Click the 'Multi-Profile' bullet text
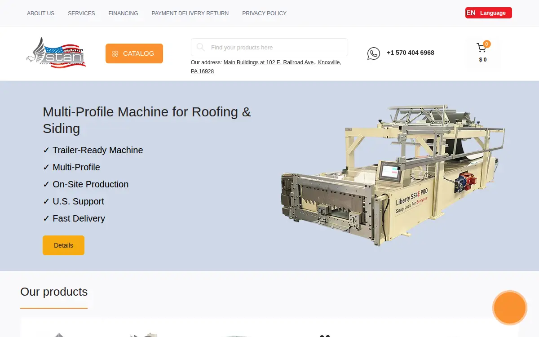539x337 pixels. (76, 167)
